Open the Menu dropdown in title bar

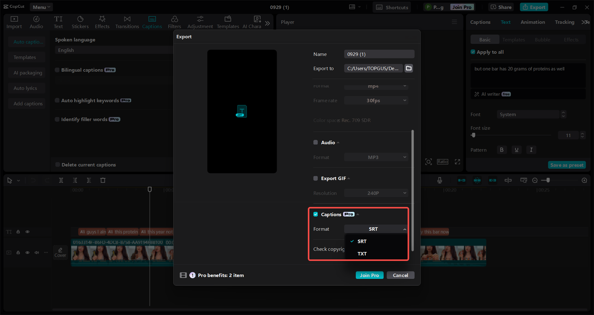tap(41, 7)
